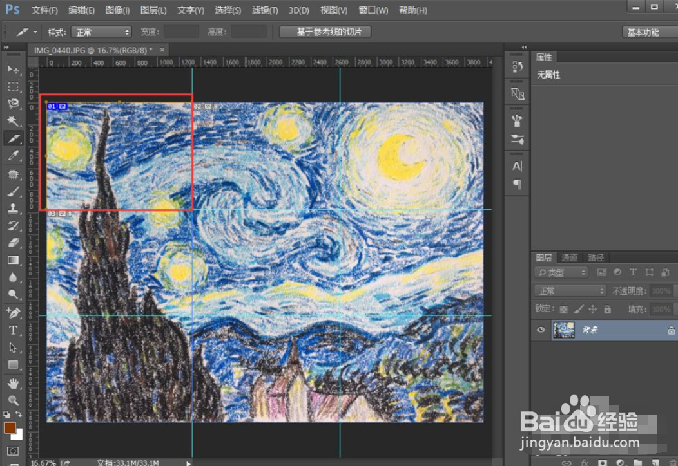
Task: Reset to default foreground/background colors
Action: pyautogui.click(x=6, y=414)
